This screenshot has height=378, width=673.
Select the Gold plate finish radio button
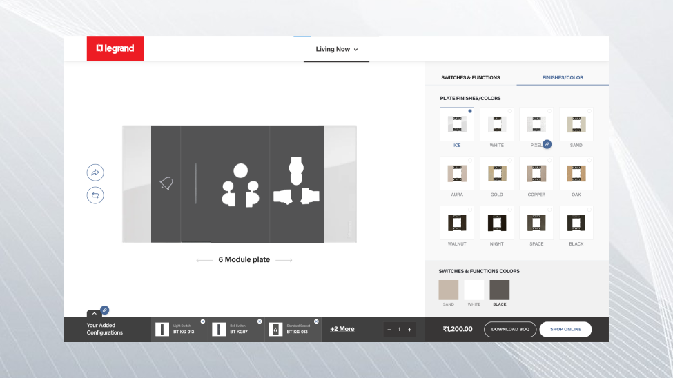pyautogui.click(x=510, y=160)
